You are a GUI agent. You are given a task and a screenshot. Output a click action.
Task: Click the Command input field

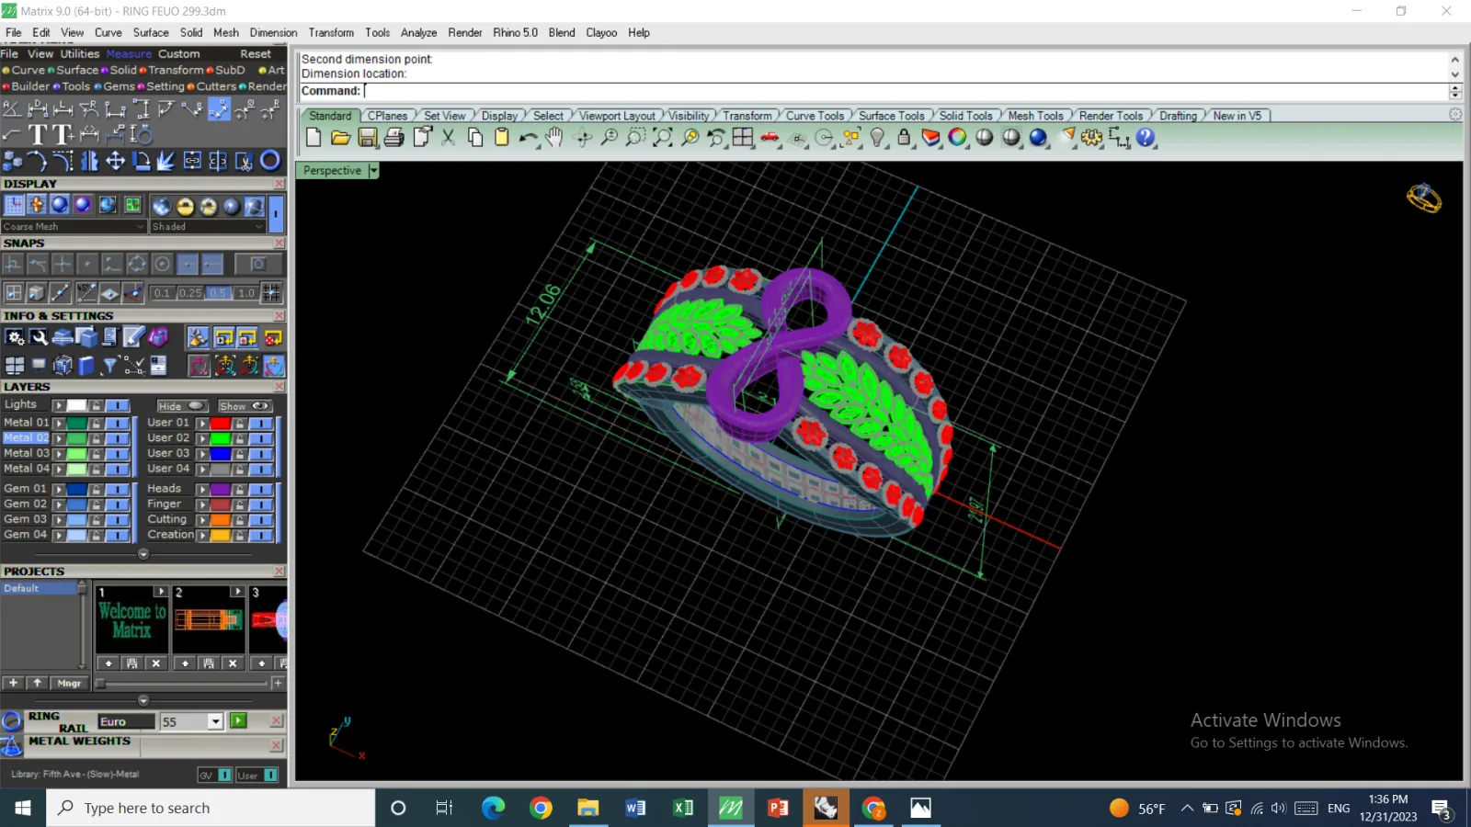tap(906, 91)
